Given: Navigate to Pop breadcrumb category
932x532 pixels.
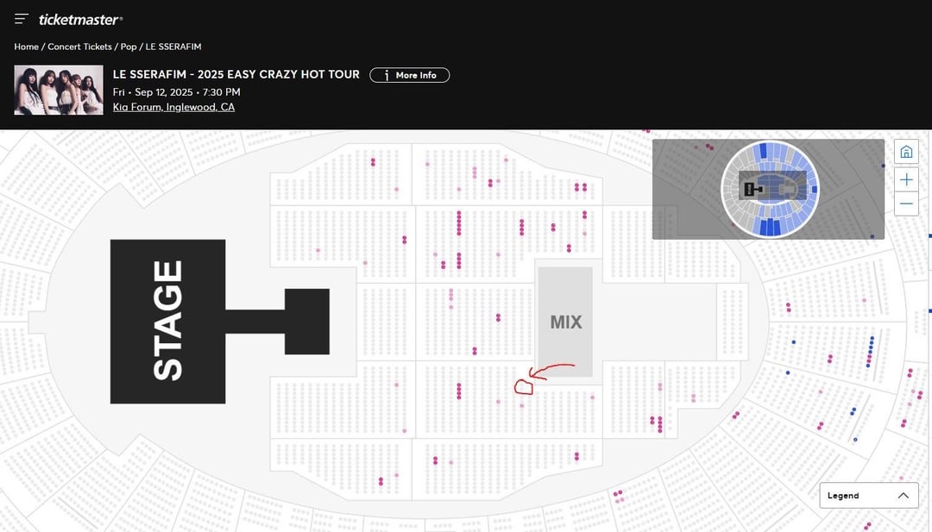Looking at the screenshot, I should pos(129,47).
